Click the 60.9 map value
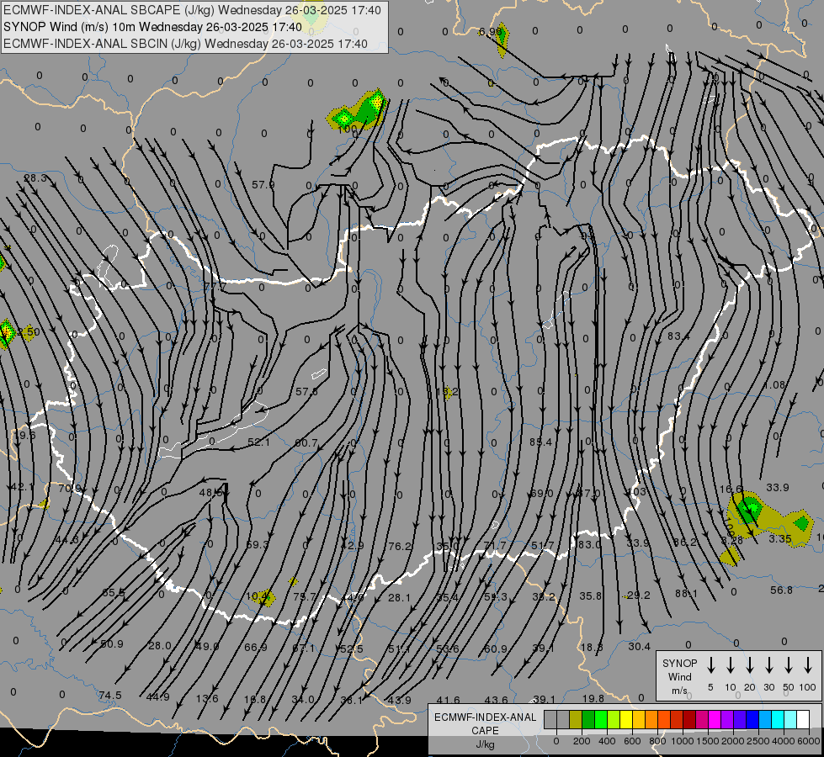The image size is (824, 757). [496, 648]
